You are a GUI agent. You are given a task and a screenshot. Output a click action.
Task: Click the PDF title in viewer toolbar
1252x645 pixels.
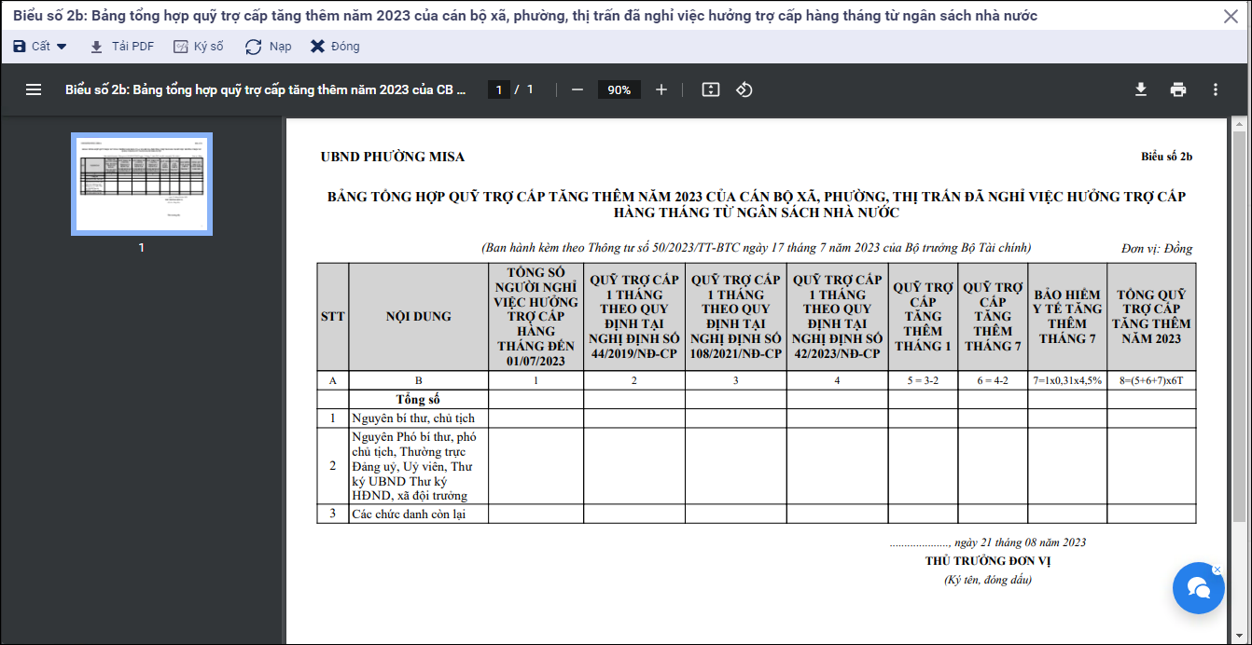265,89
